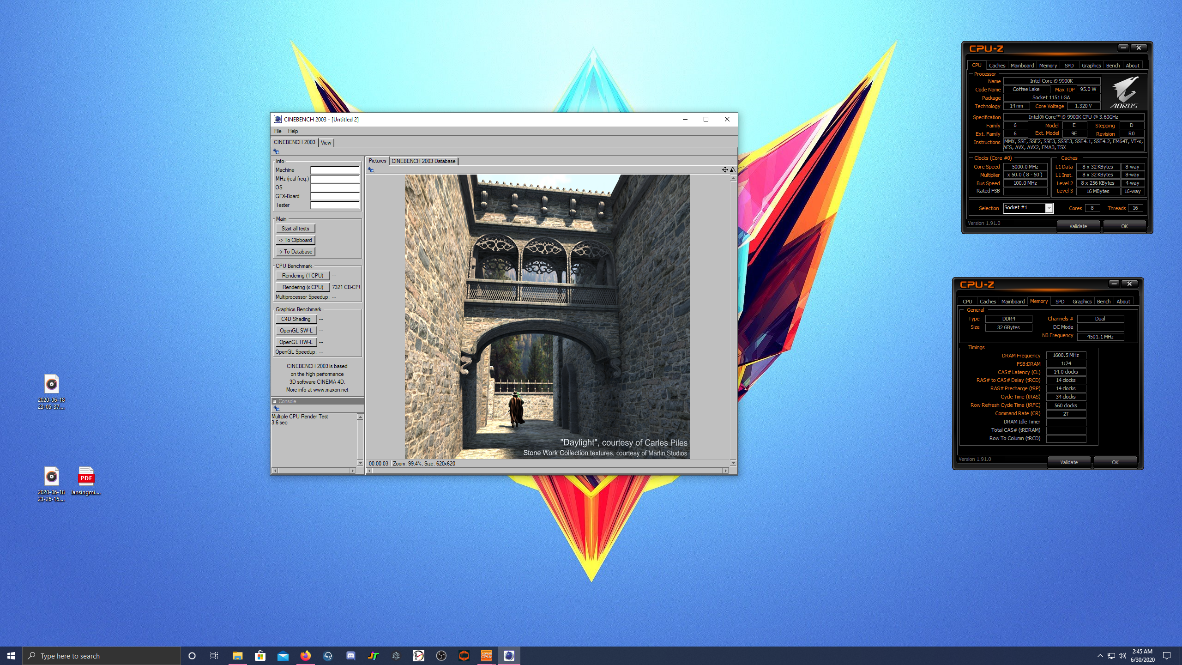Screen dimensions: 1182x665
Task: Click the Tester input field
Action: pyautogui.click(x=335, y=205)
